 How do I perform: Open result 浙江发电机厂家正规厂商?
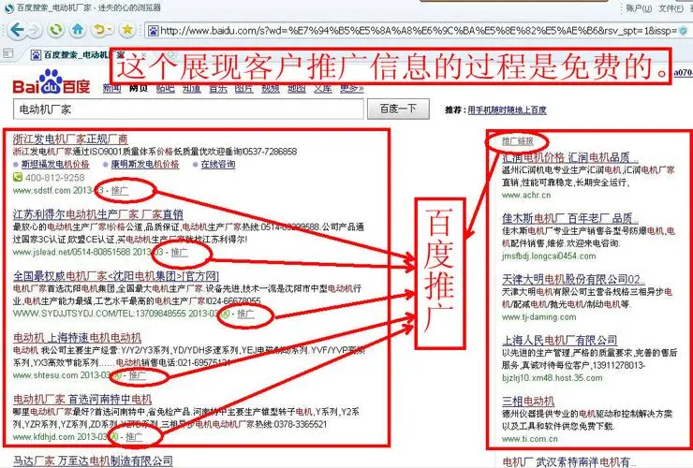coord(70,139)
